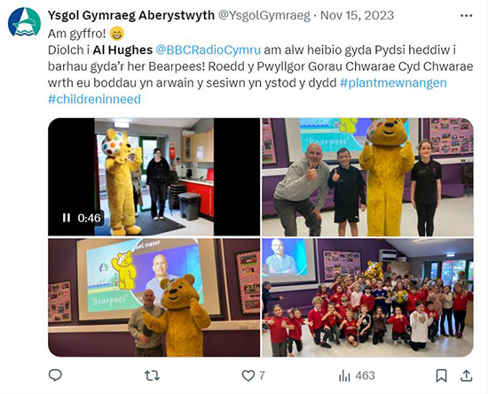This screenshot has height=394, width=488.
Task: Open the photo with the 'Bearpees' projector screen
Action: pyautogui.click(x=154, y=297)
